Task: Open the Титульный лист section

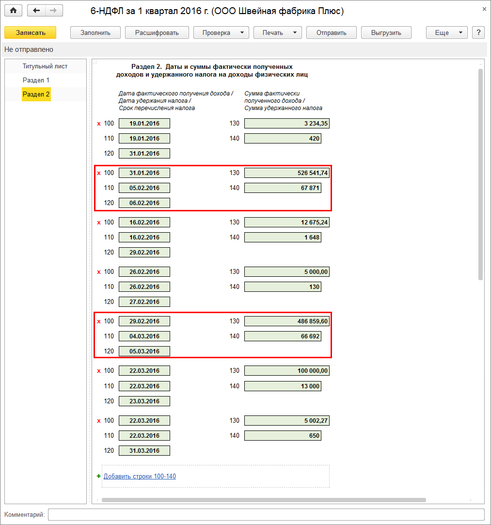Action: pos(45,66)
